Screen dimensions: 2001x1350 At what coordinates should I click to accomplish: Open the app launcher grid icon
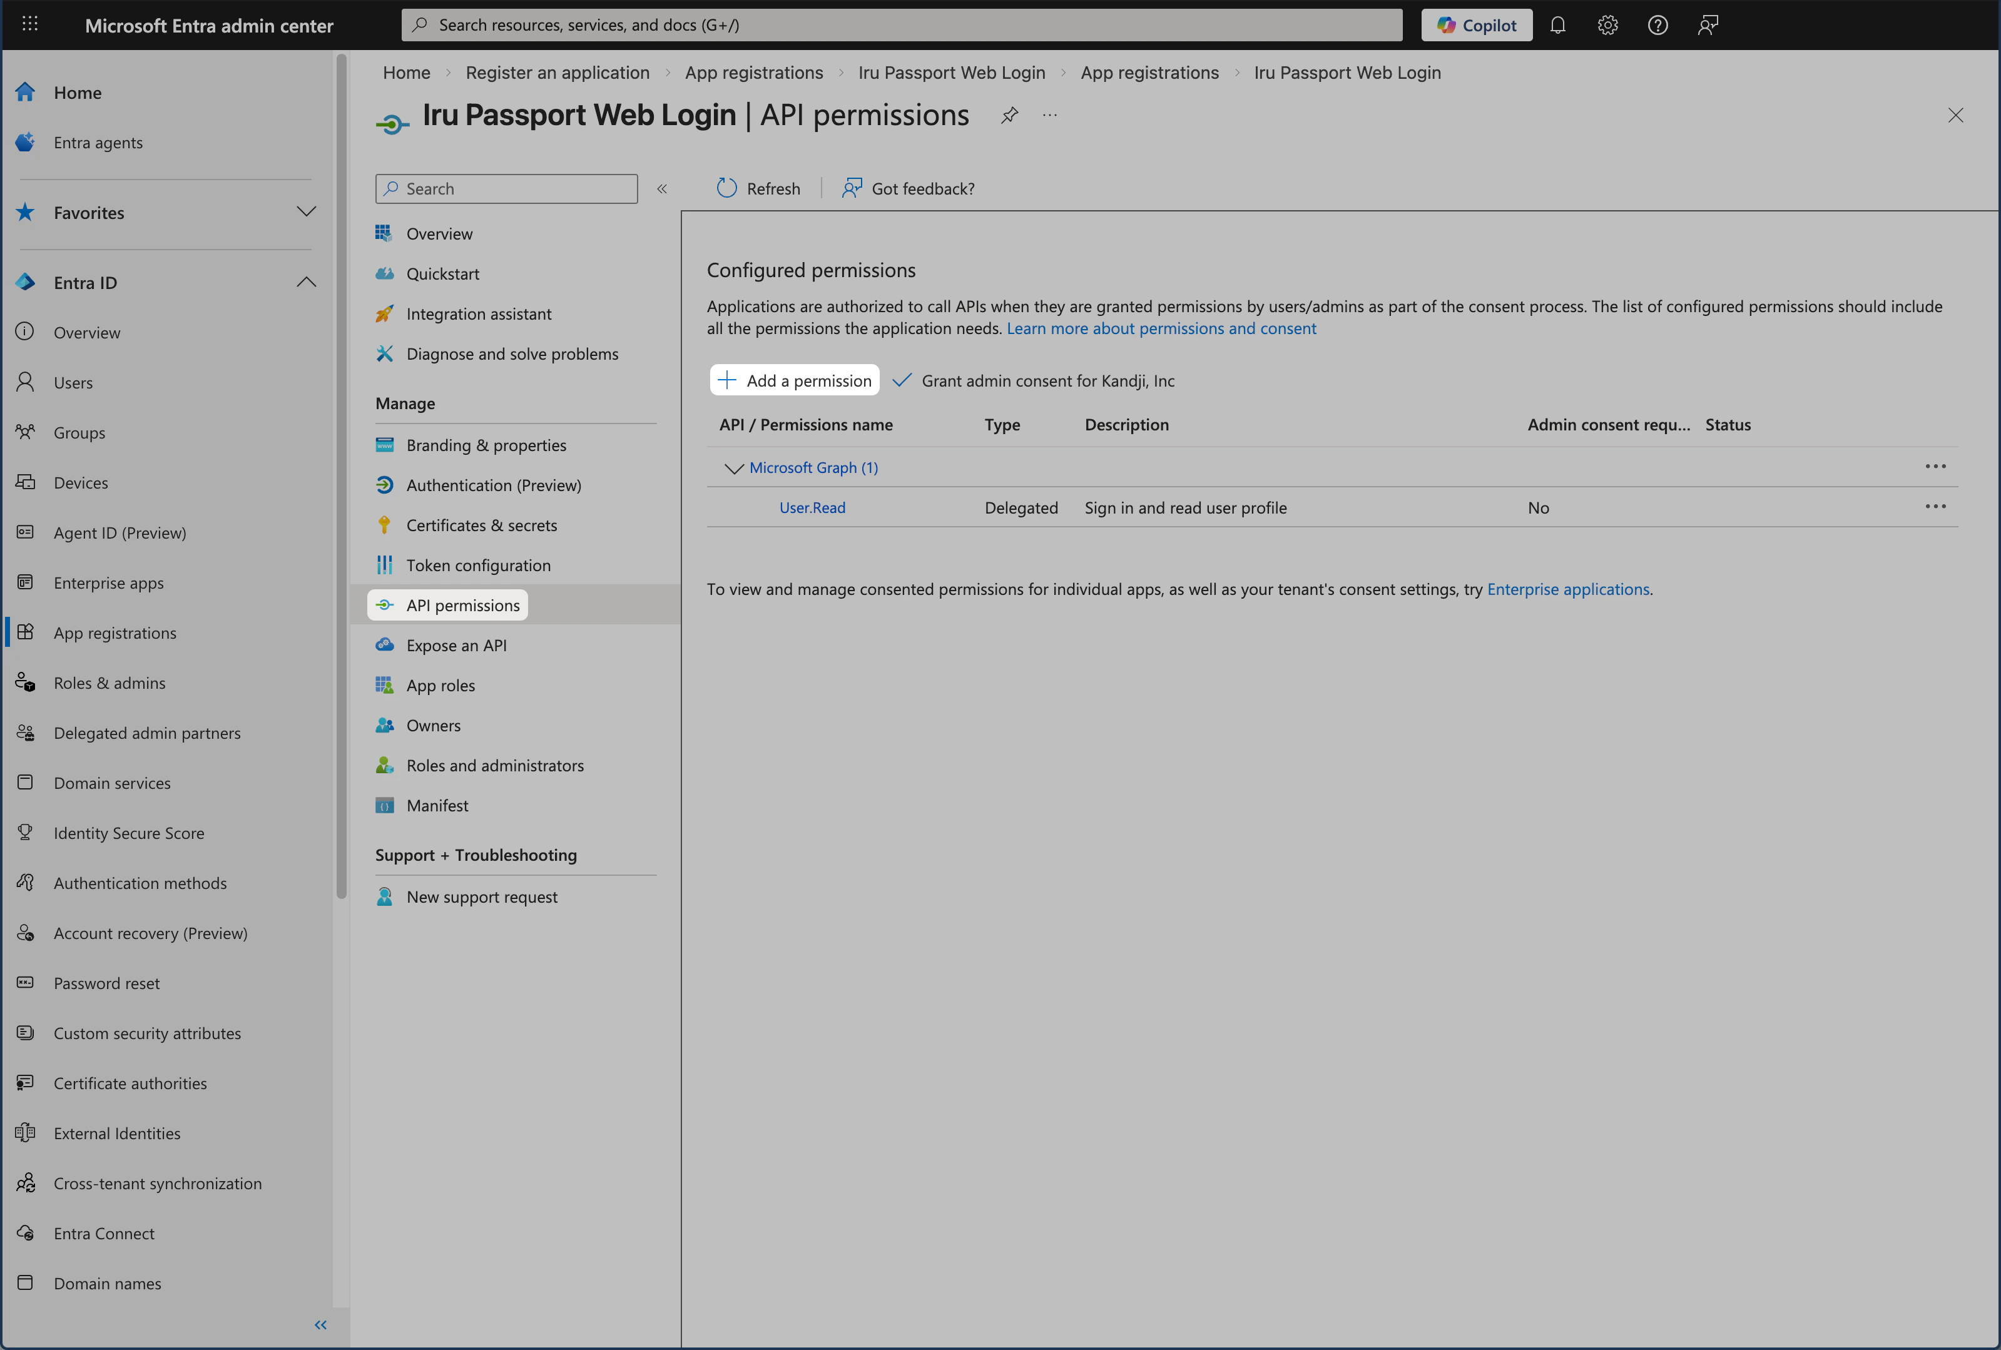point(29,24)
